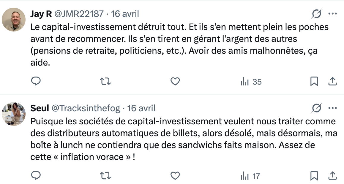Open Seul's profile avatar
This screenshot has height=184, width=344.
pos(14,114)
